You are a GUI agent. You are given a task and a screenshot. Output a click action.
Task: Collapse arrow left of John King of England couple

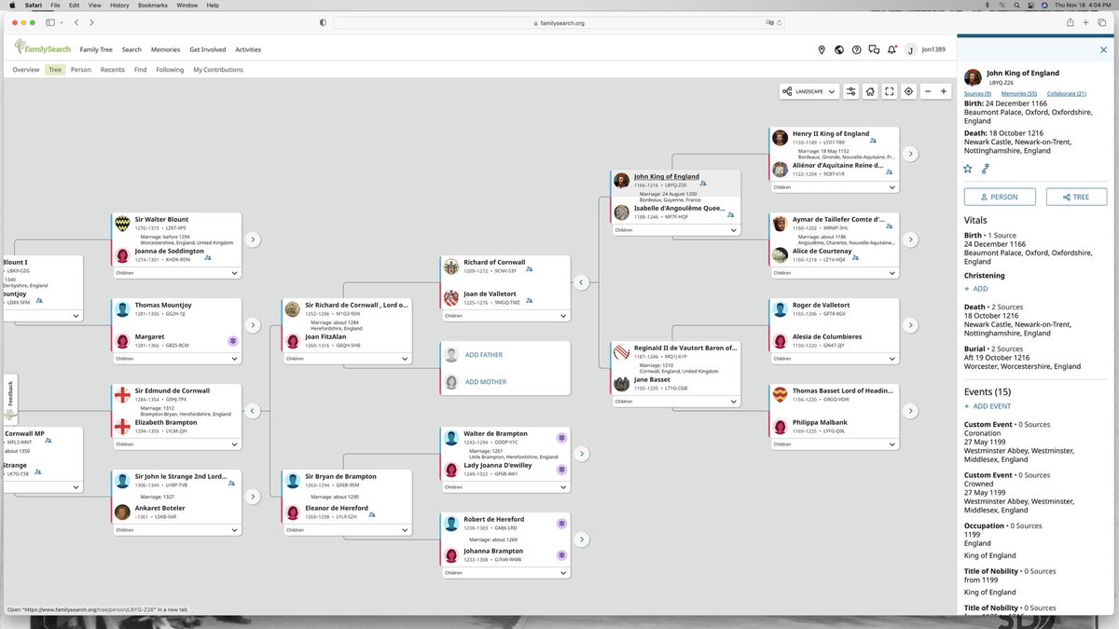point(580,281)
